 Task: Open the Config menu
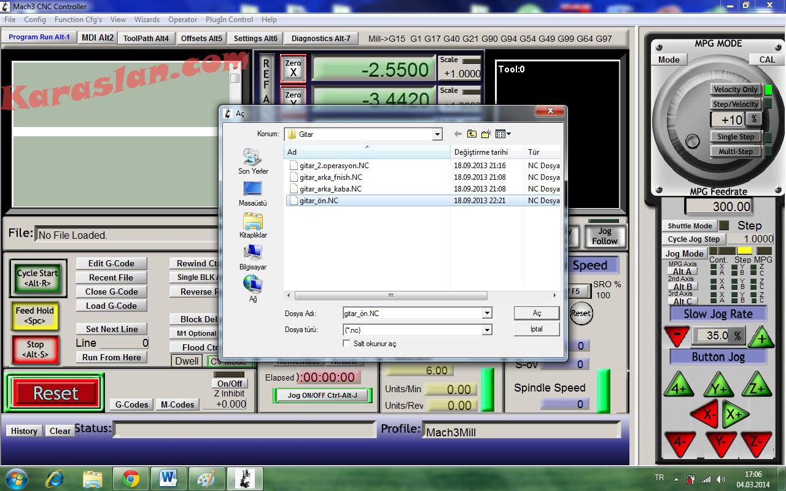coord(35,20)
